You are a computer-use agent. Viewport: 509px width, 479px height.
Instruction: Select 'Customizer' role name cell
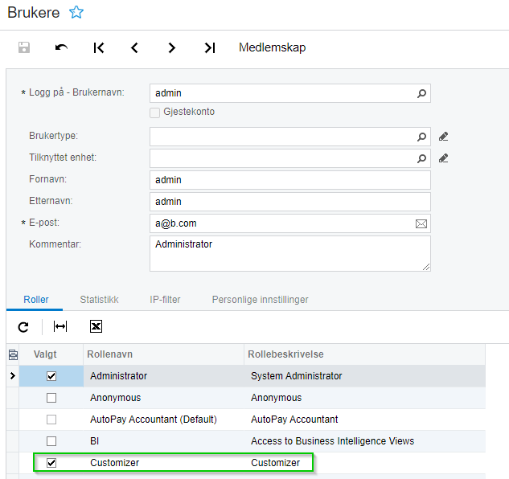pos(163,463)
